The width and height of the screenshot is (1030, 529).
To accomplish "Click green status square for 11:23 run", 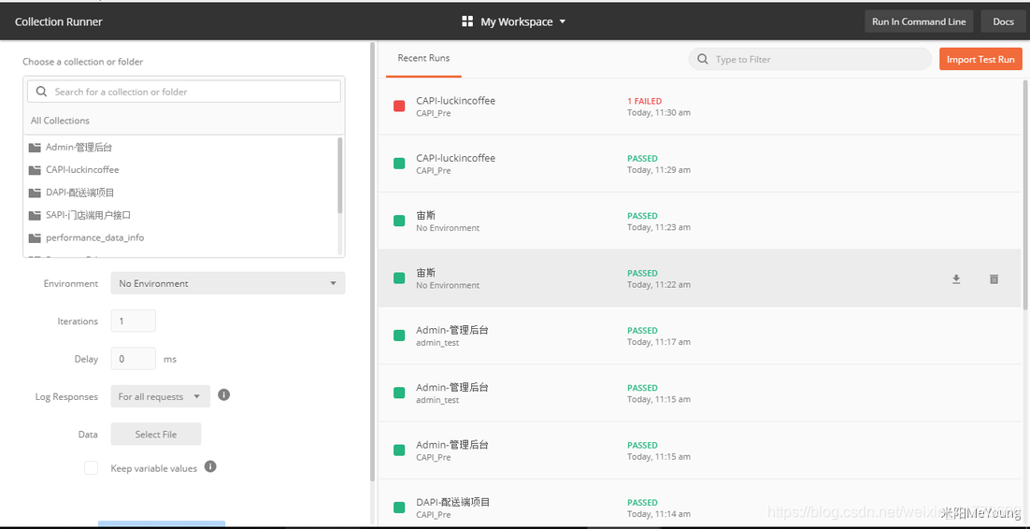I will click(399, 221).
